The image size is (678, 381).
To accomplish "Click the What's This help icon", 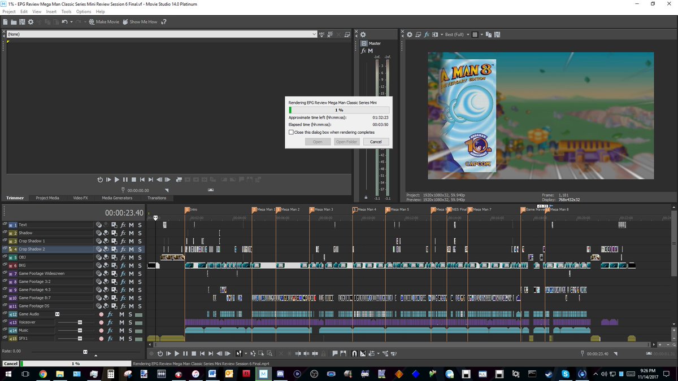I will click(x=164, y=21).
